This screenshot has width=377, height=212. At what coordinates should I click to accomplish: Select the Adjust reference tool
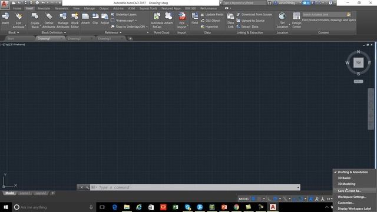point(105,19)
